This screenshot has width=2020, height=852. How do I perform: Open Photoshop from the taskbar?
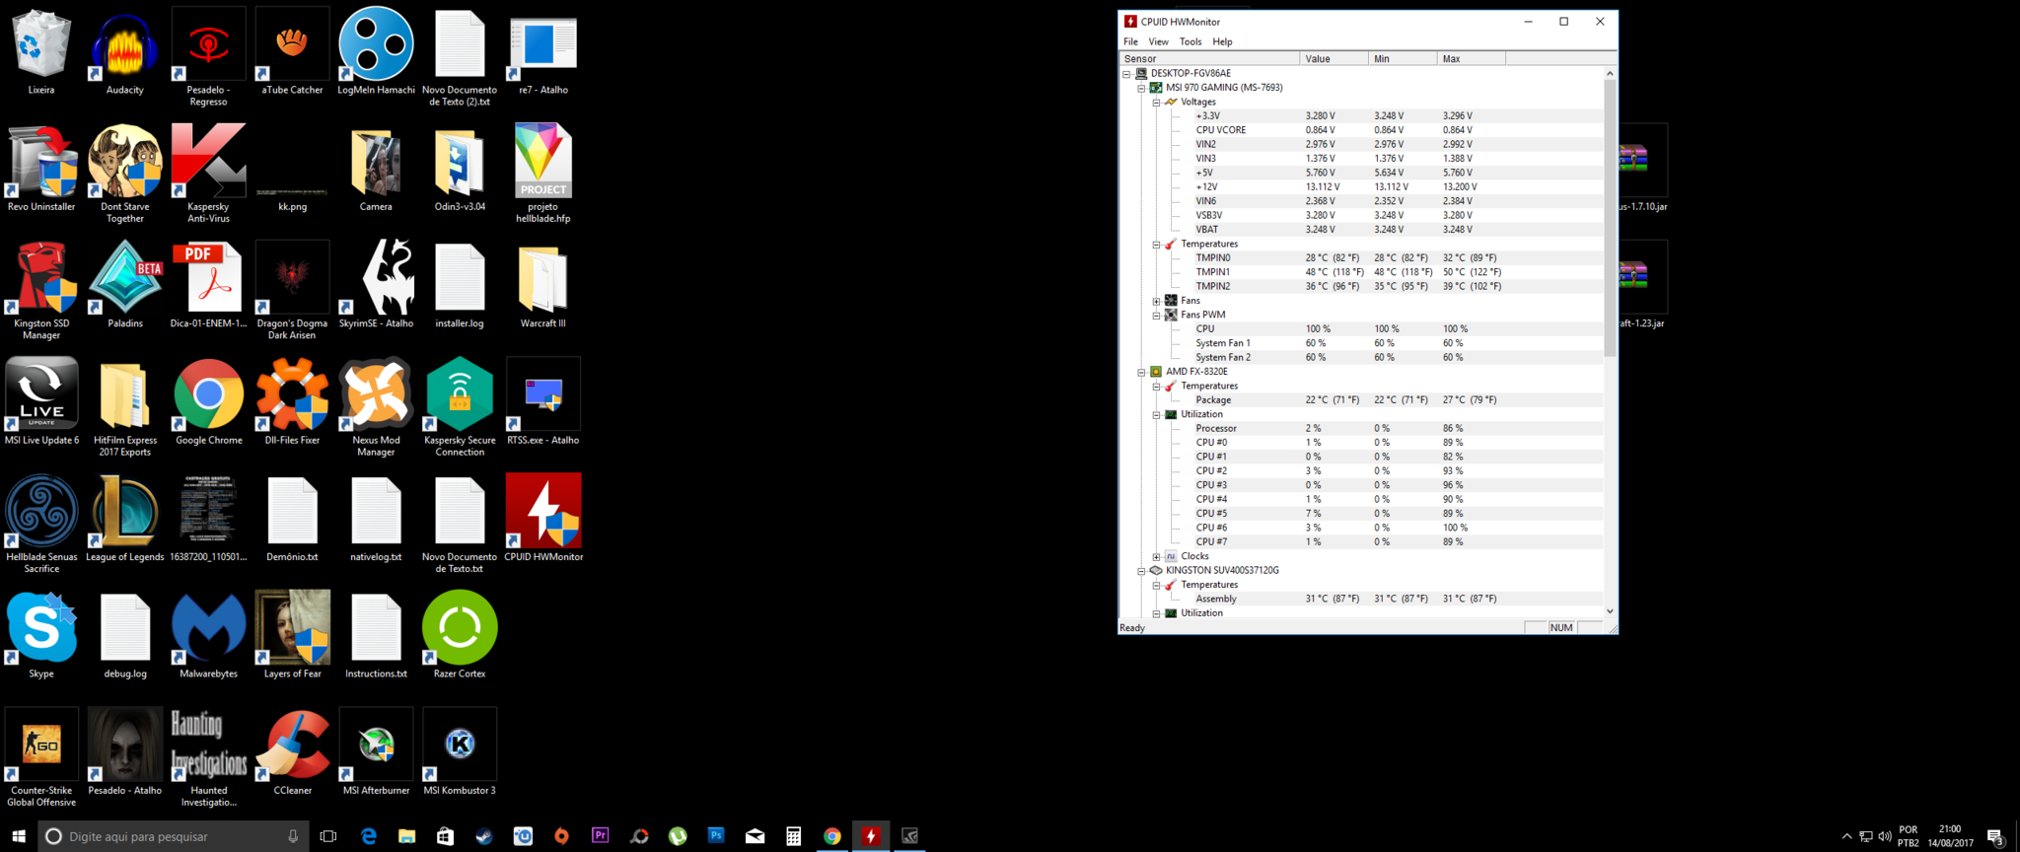716,836
